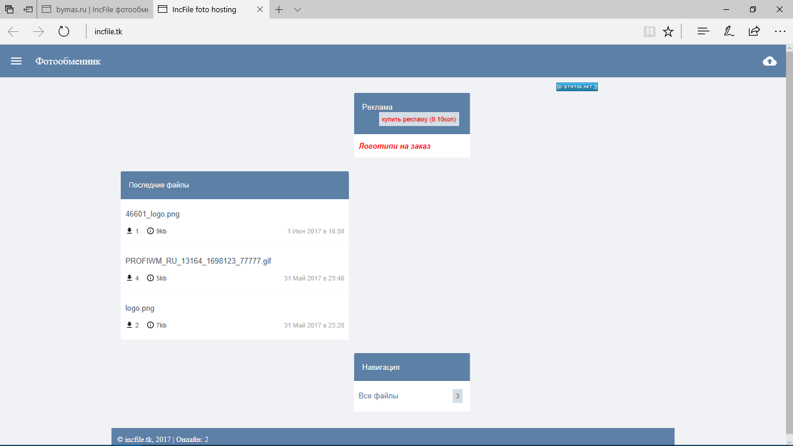Open the browser's more options ellipsis

point(780,31)
